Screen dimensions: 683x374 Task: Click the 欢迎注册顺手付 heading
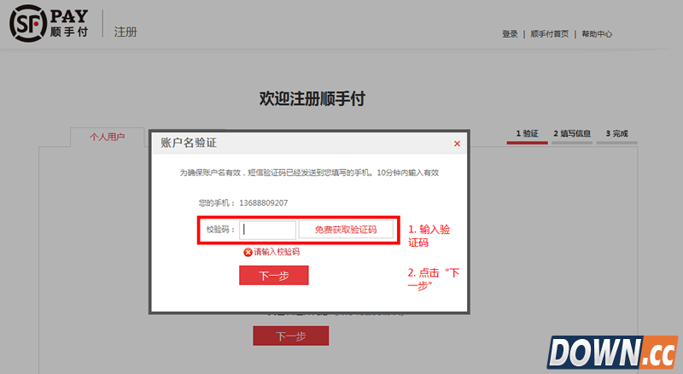click(x=312, y=98)
